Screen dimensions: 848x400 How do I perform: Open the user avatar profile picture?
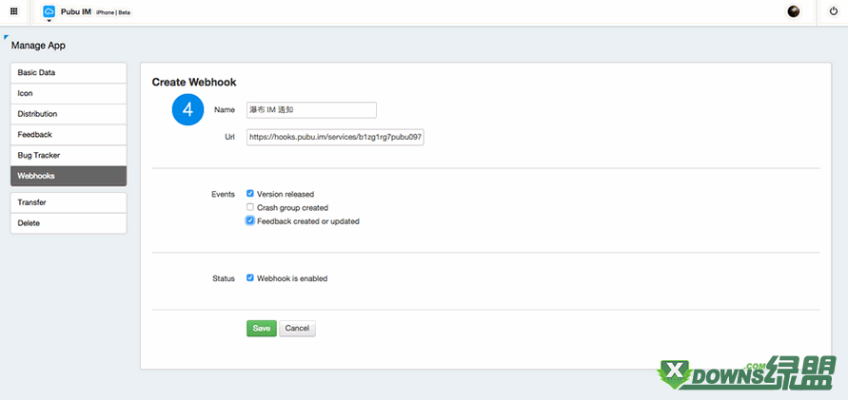[x=794, y=11]
